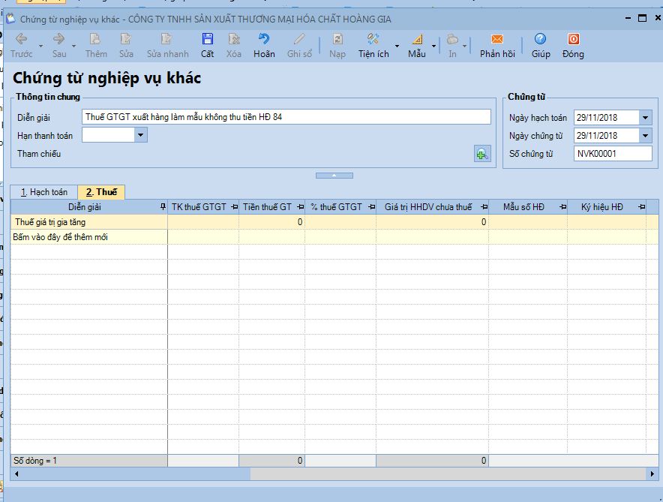The height and width of the screenshot is (502, 663).
Task: Open the Tiện ích utilities icon
Action: tap(373, 39)
